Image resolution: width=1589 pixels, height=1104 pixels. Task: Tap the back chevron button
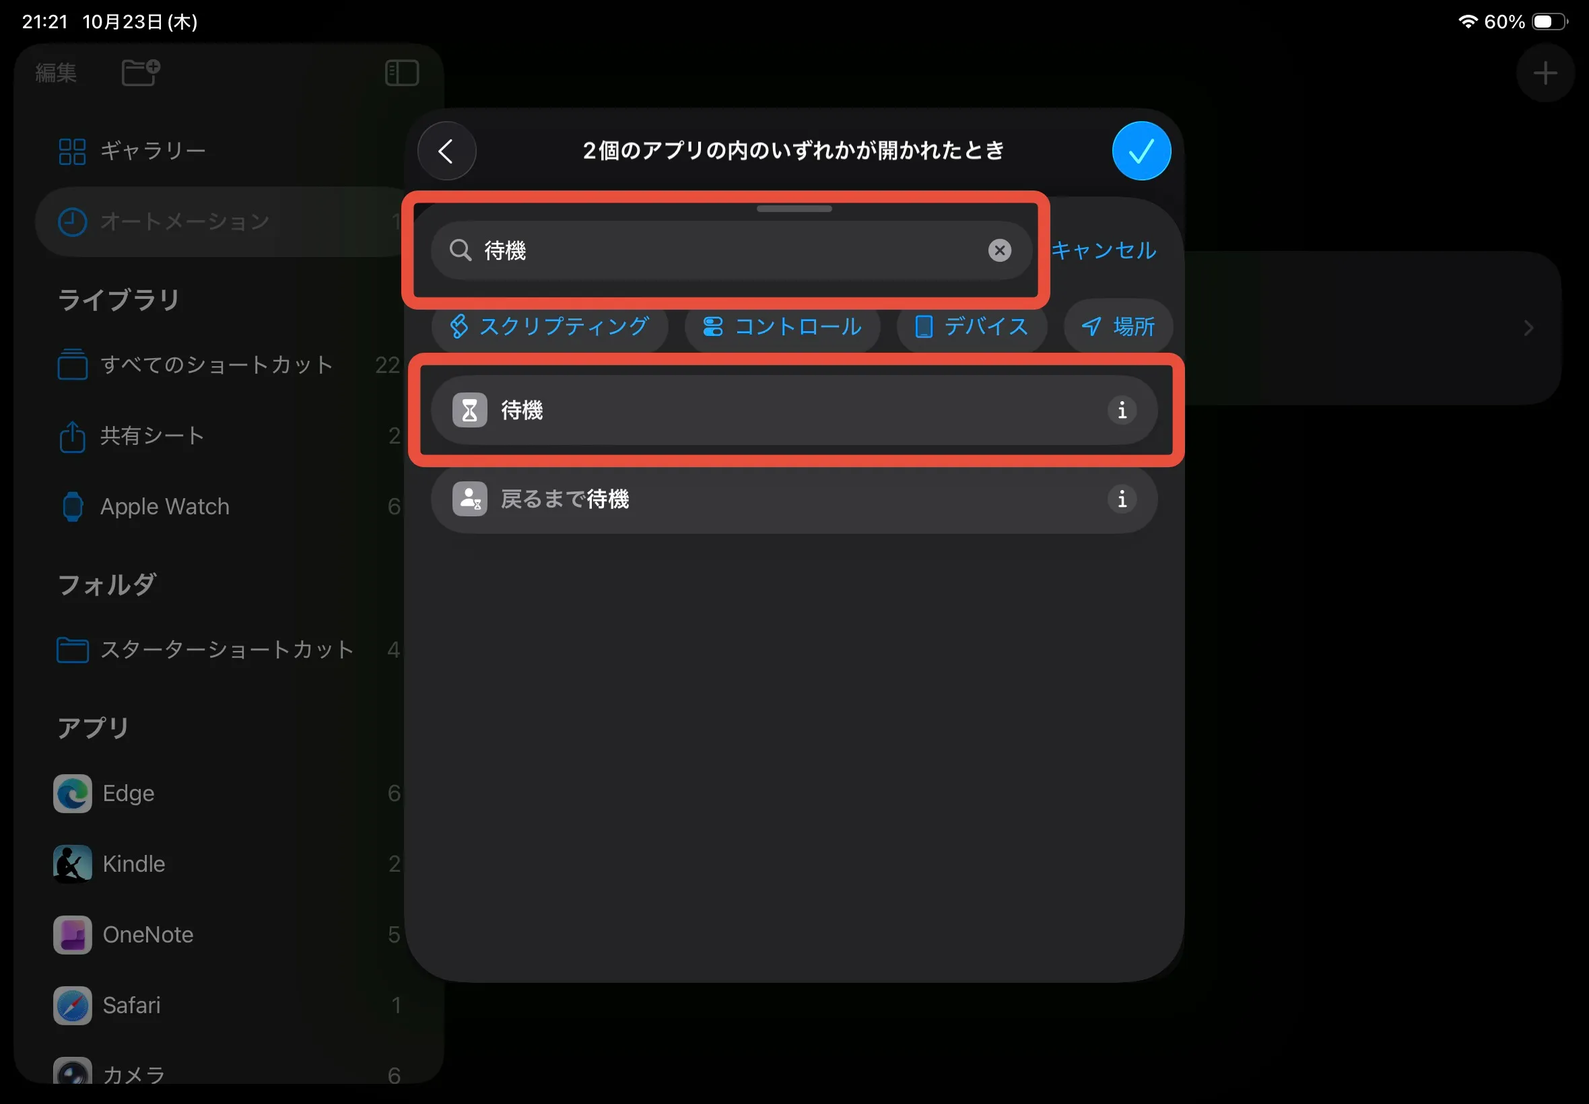[446, 151]
